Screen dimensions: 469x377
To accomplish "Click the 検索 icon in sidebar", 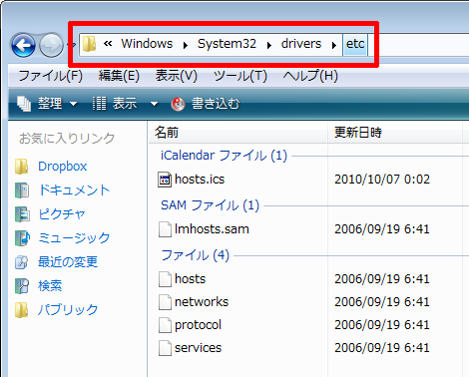I will tap(22, 286).
